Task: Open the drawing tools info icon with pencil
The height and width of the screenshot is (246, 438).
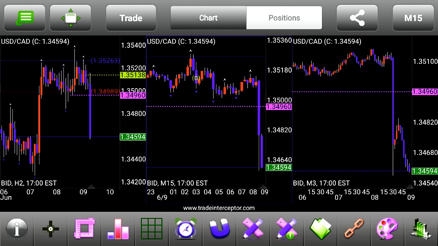Action: point(287,229)
